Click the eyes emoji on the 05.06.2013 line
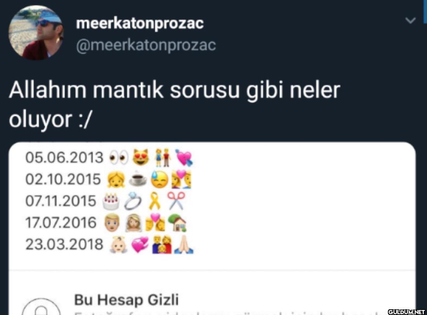The width and height of the screenshot is (427, 315). point(119,157)
